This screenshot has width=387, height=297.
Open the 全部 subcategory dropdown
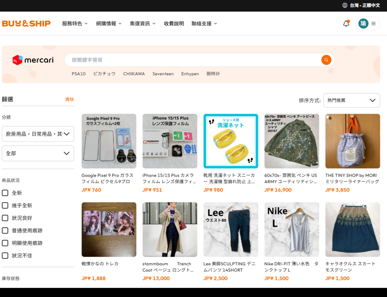pos(38,153)
